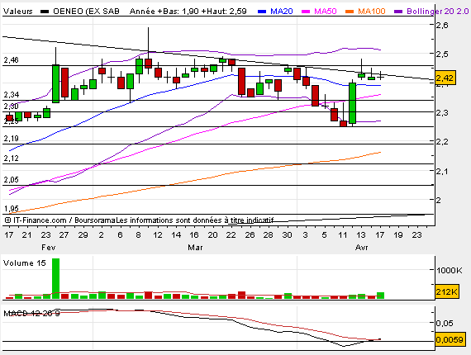Click the purple Bollinger legend swatch
The width and height of the screenshot is (471, 355).
point(398,12)
